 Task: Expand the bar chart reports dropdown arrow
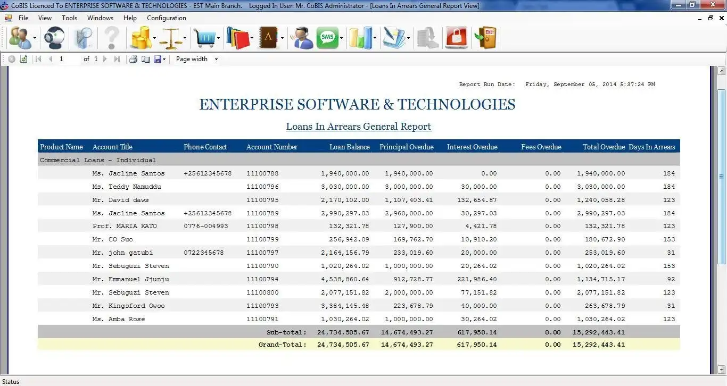click(x=375, y=38)
